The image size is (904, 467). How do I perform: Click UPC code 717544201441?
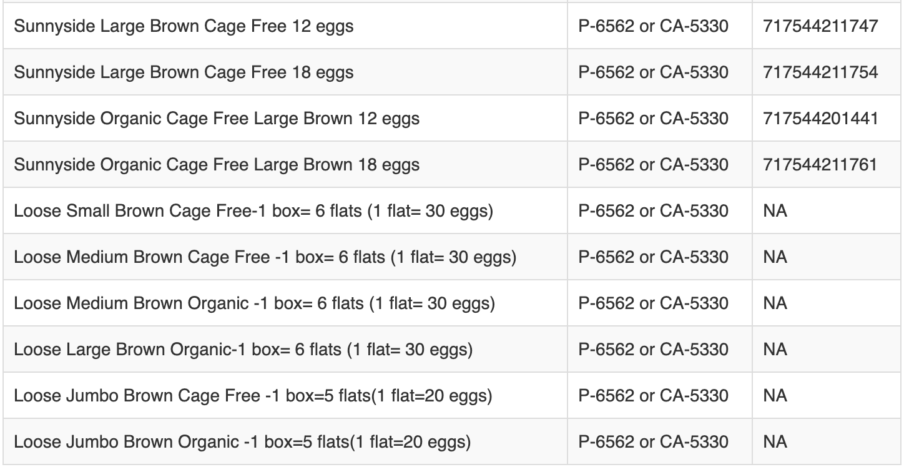click(x=820, y=119)
